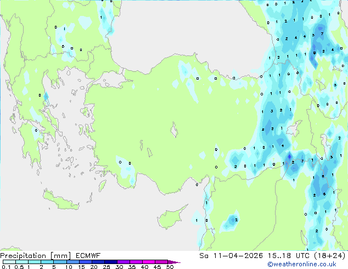
Task: Click the 45–50 mm legend swatch
Action: coord(161,262)
